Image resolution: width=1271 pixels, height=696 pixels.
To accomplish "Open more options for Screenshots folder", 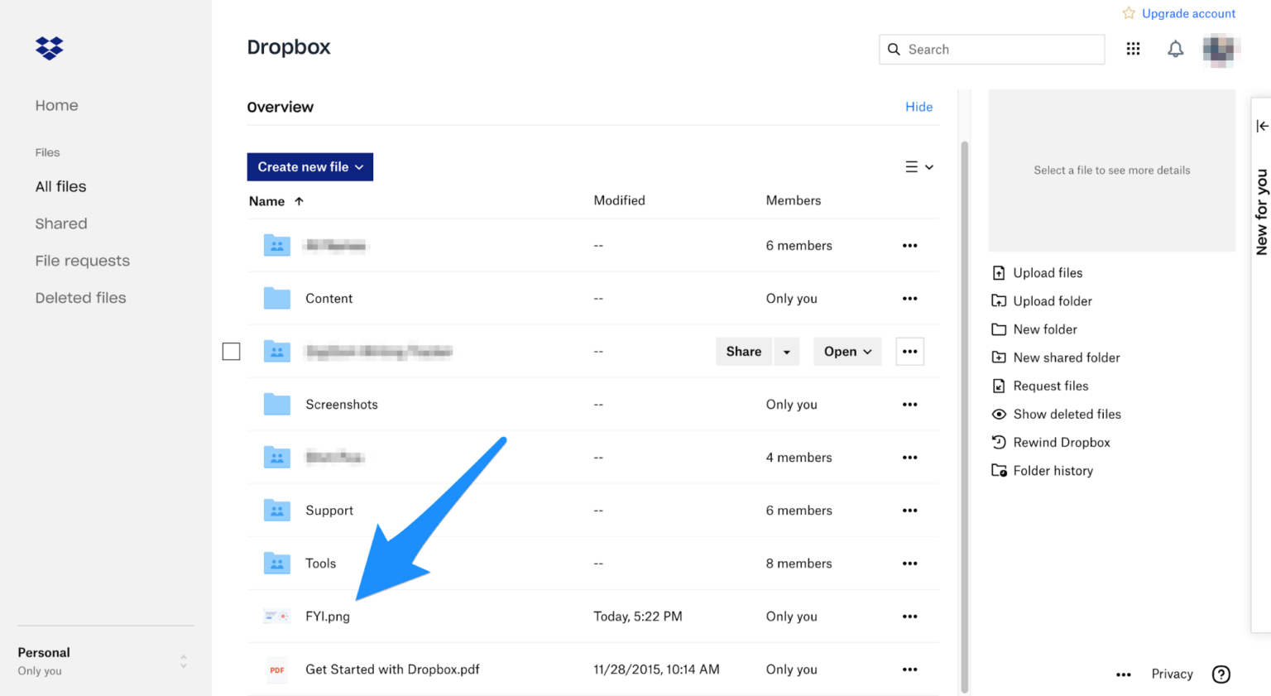I will 909,404.
